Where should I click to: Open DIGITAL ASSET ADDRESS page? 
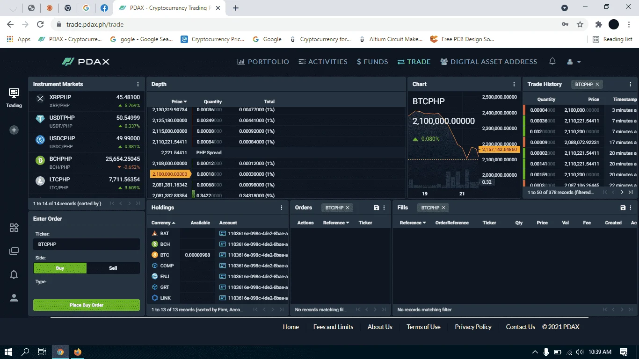pyautogui.click(x=489, y=61)
